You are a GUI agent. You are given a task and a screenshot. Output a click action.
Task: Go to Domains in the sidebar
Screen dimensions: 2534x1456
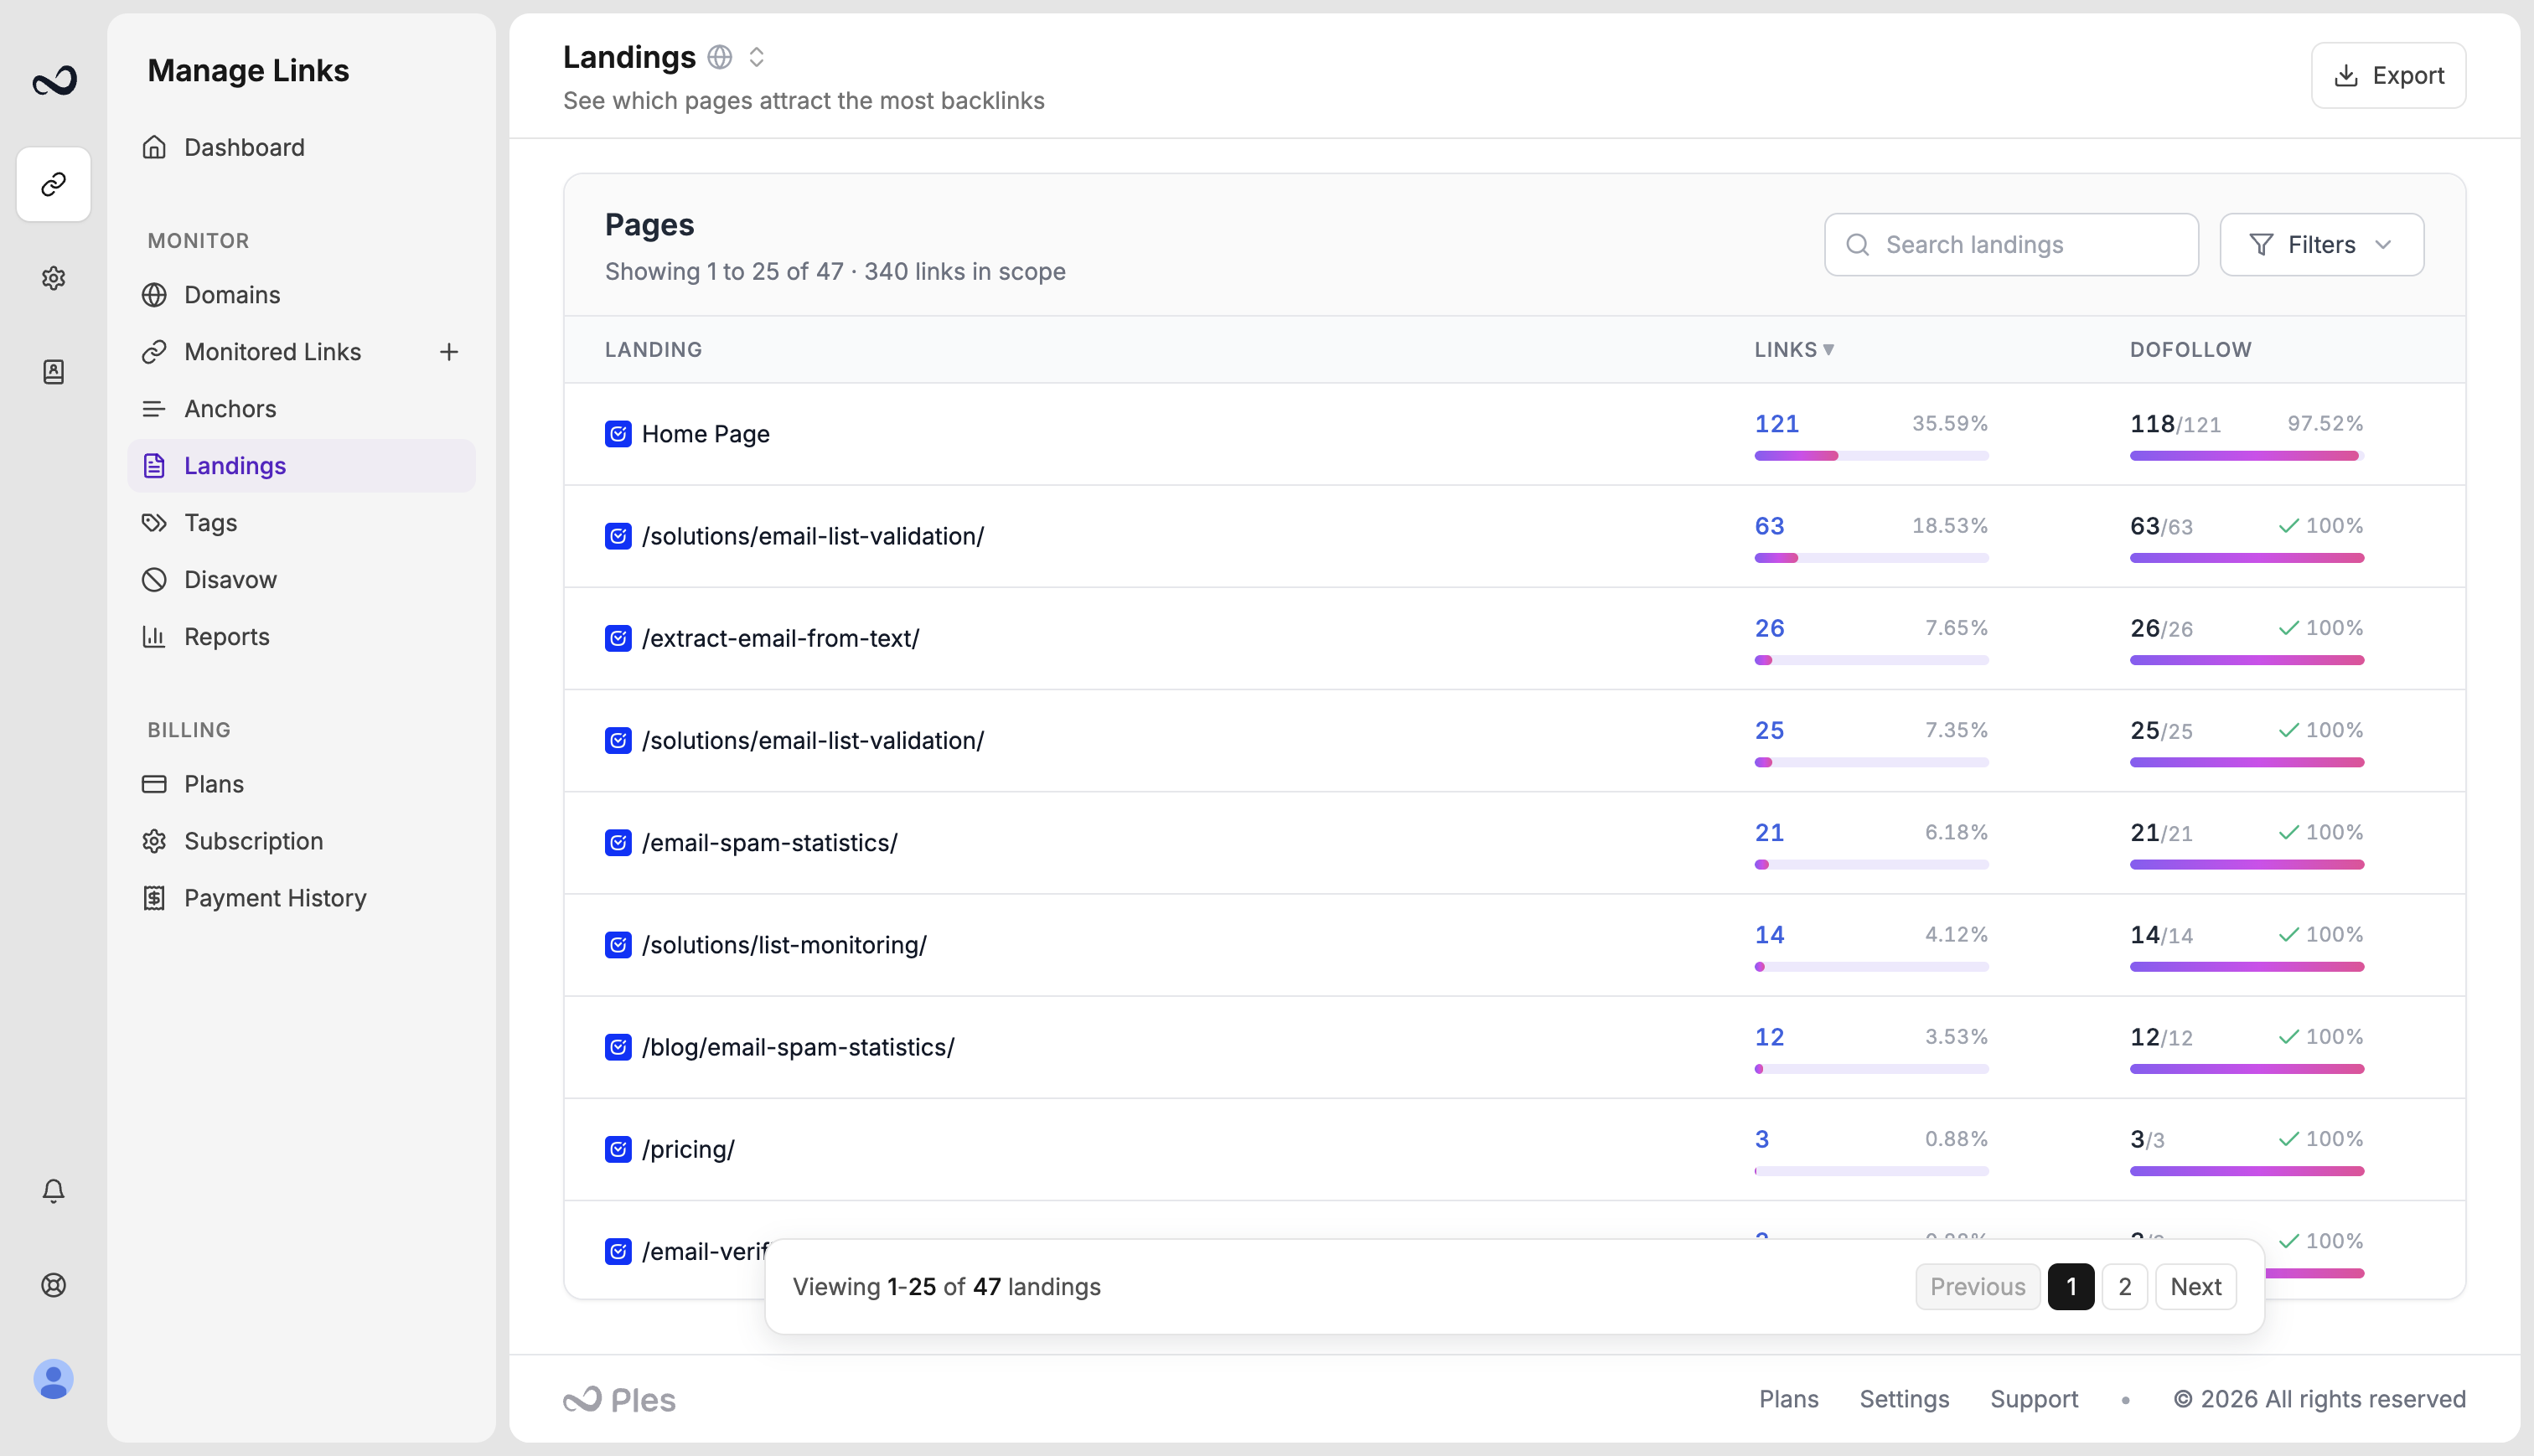click(301, 295)
